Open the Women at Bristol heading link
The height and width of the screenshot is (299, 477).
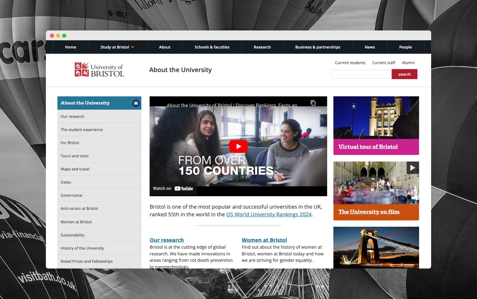tap(264, 240)
